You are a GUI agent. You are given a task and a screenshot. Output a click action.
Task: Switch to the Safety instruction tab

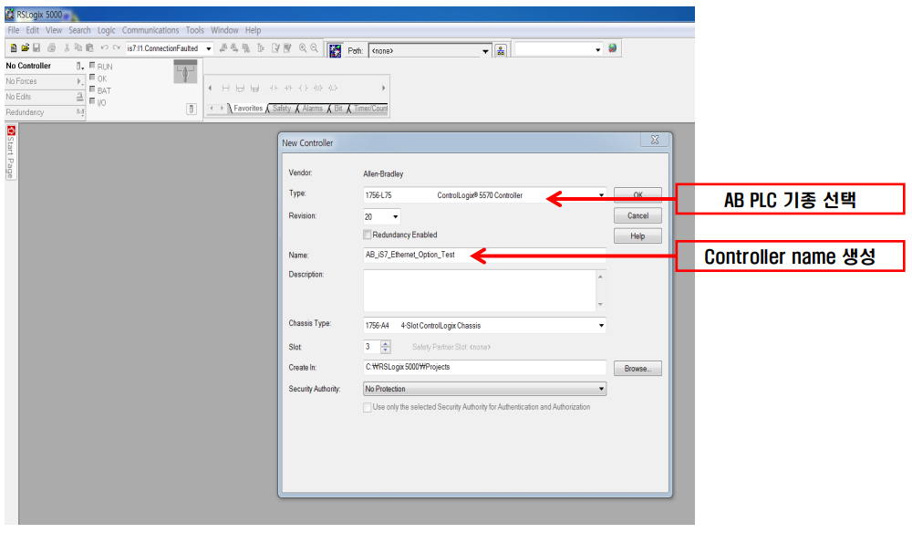[x=283, y=108]
